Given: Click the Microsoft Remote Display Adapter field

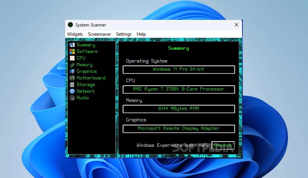Looking at the screenshot, I should [x=179, y=129].
